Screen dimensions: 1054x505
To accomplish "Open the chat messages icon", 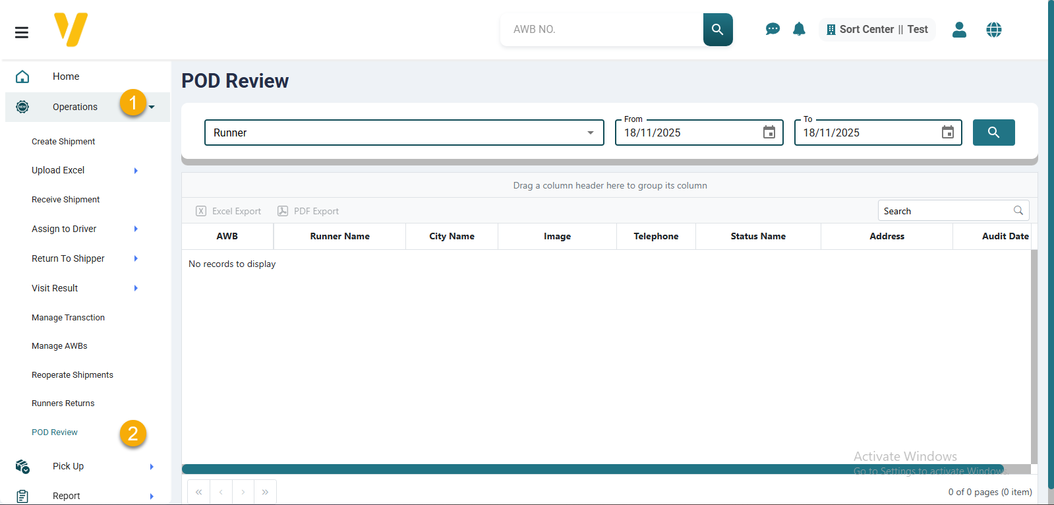I will [773, 29].
